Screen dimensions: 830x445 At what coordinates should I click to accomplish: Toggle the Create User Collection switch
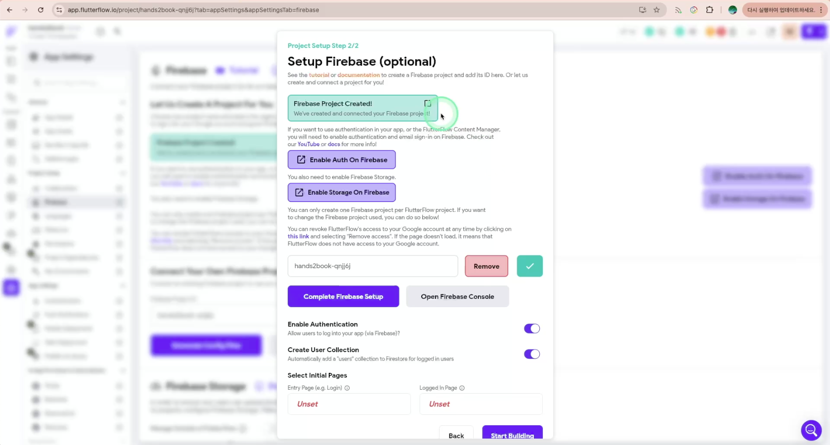coord(532,354)
